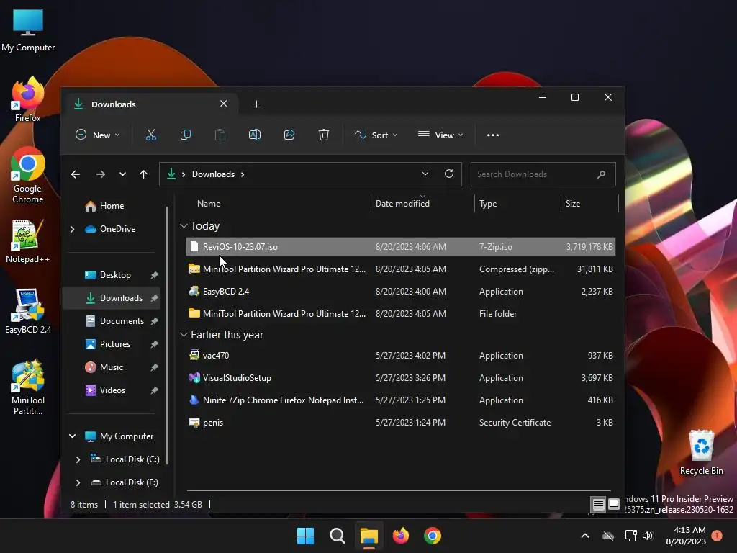
Task: Click the Cut scissors icon in toolbar
Action: point(151,135)
